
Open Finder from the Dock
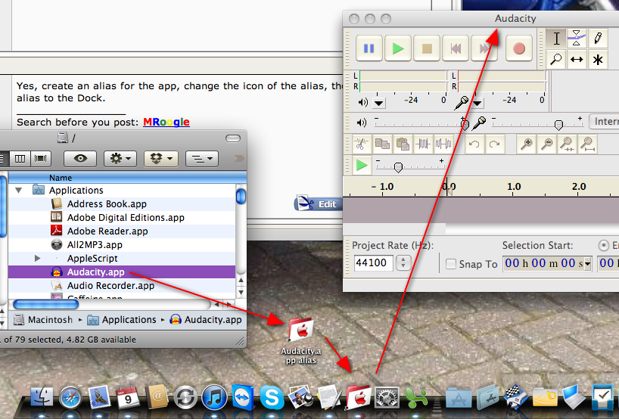[x=42, y=397]
